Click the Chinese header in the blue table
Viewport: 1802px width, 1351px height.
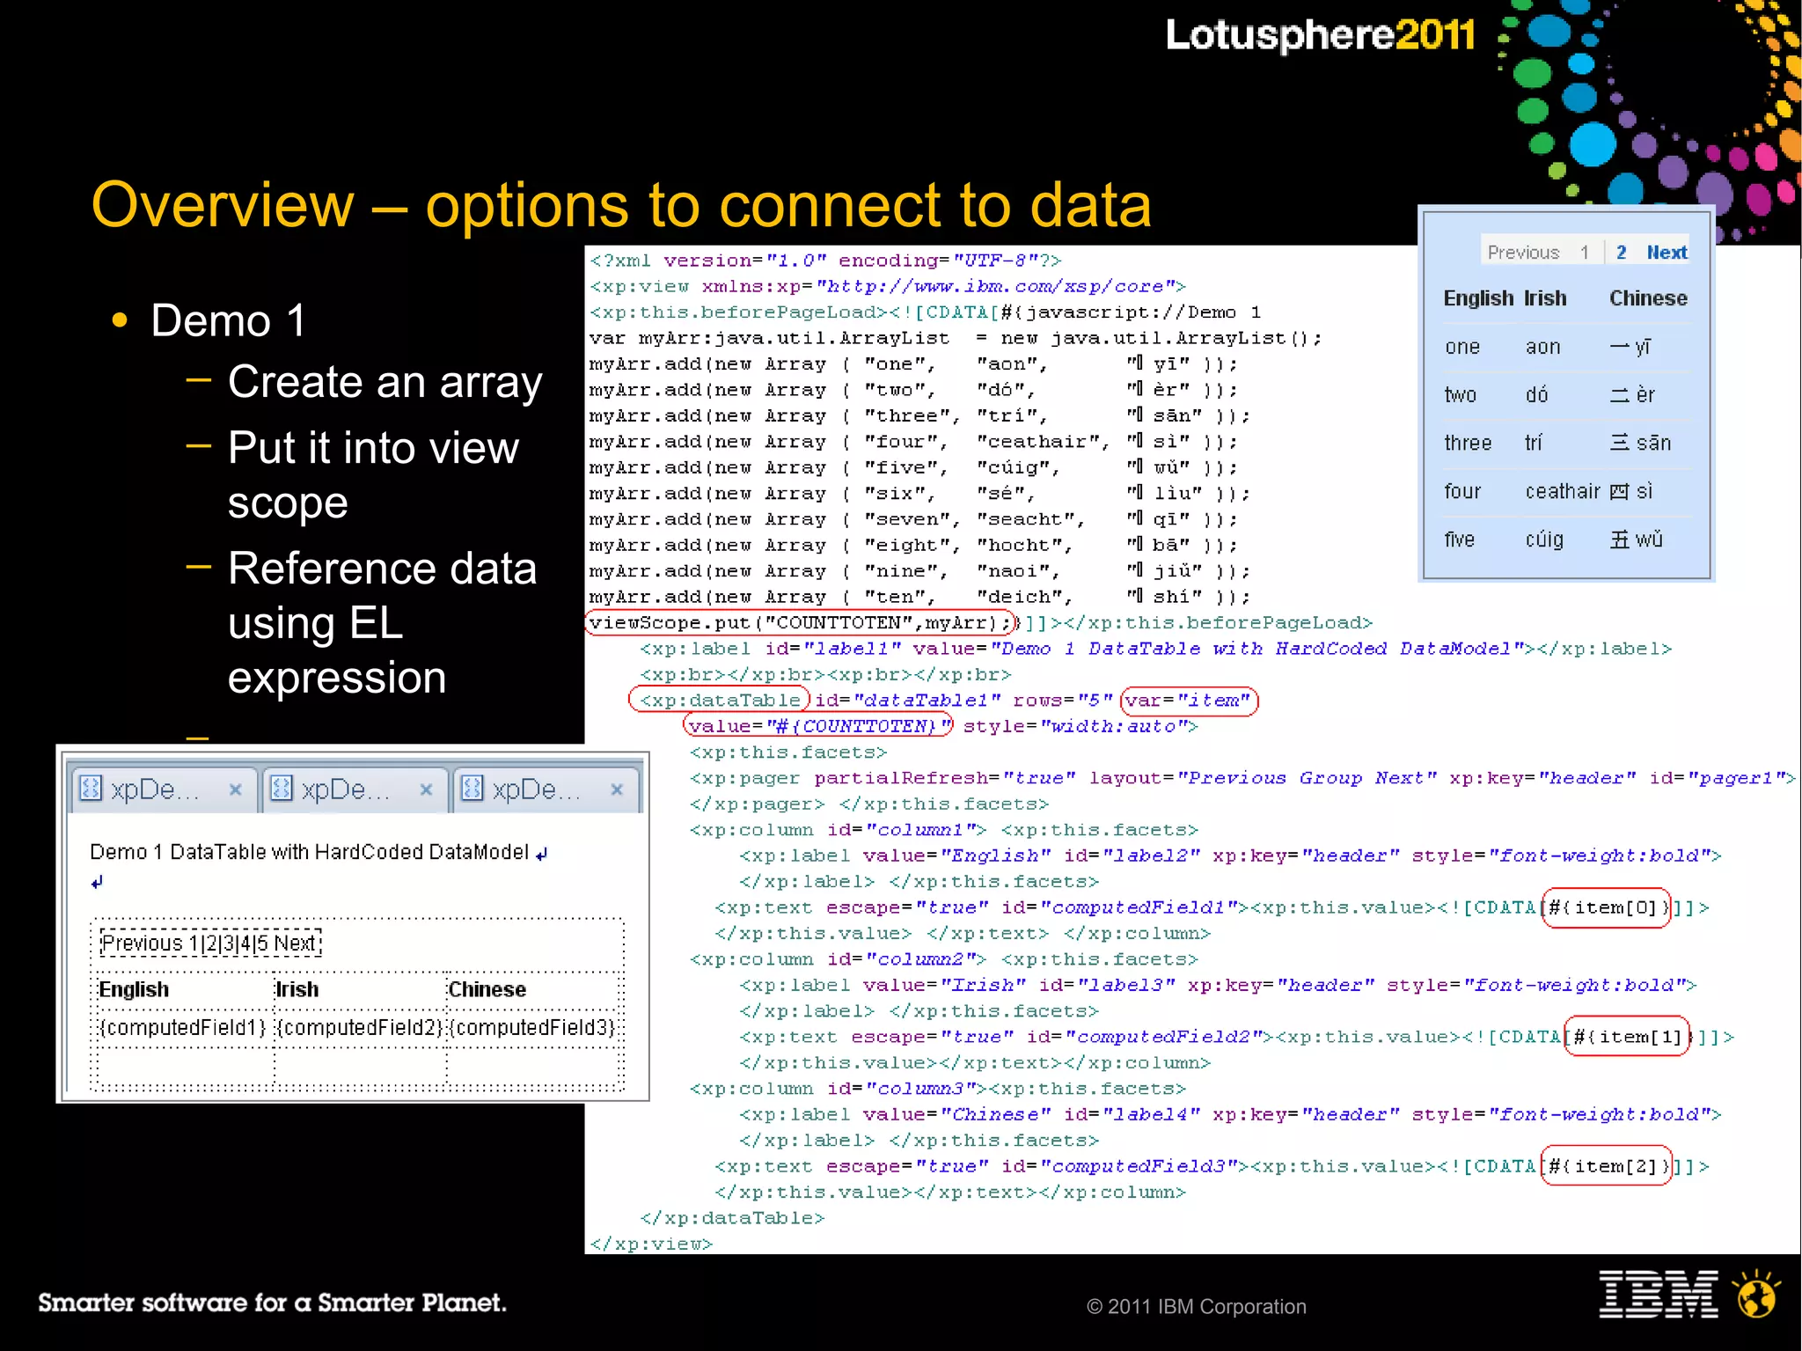[x=1648, y=298]
